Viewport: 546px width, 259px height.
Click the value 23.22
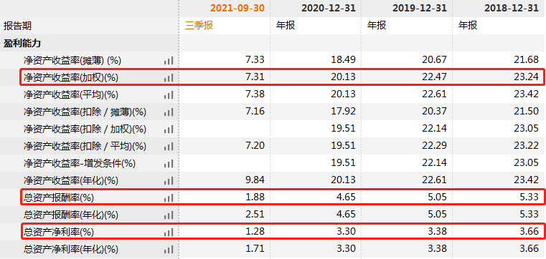[x=526, y=145]
